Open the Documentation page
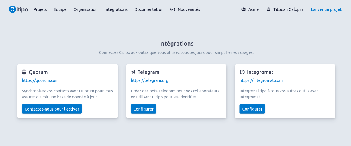This screenshot has height=146, width=351. 149,9
